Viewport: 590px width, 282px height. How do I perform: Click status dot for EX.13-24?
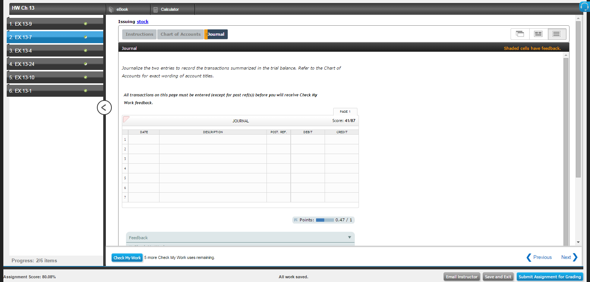(86, 64)
